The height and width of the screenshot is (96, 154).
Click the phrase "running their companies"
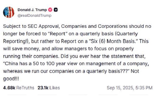(31, 56)
